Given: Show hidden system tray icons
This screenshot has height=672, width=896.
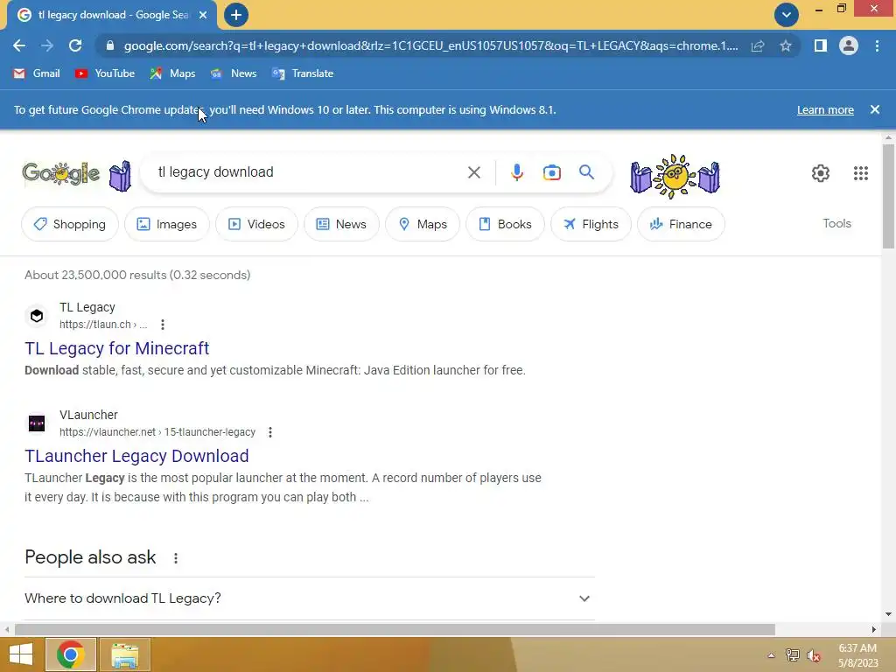Looking at the screenshot, I should 771,655.
